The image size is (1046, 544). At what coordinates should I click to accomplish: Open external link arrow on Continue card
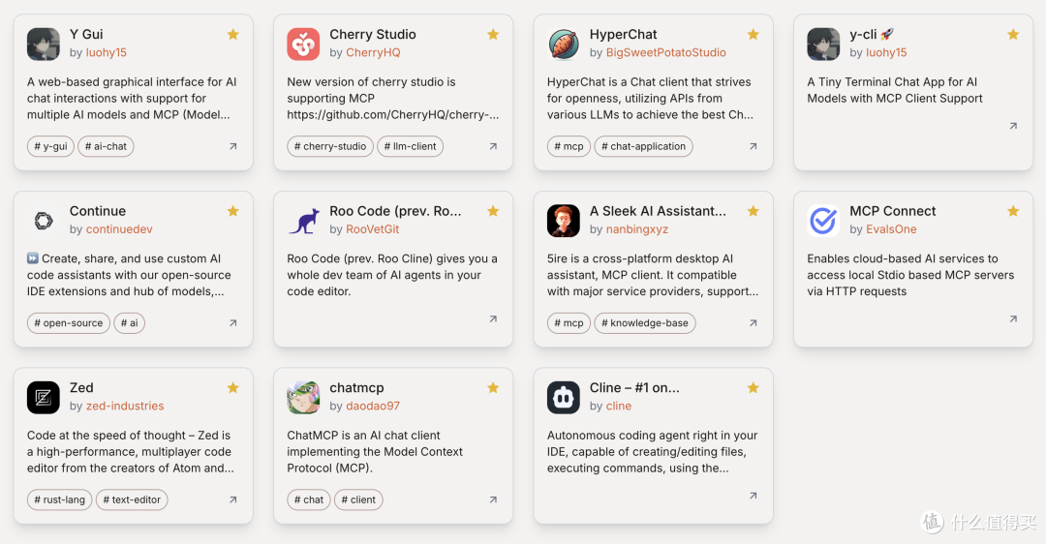coord(232,322)
